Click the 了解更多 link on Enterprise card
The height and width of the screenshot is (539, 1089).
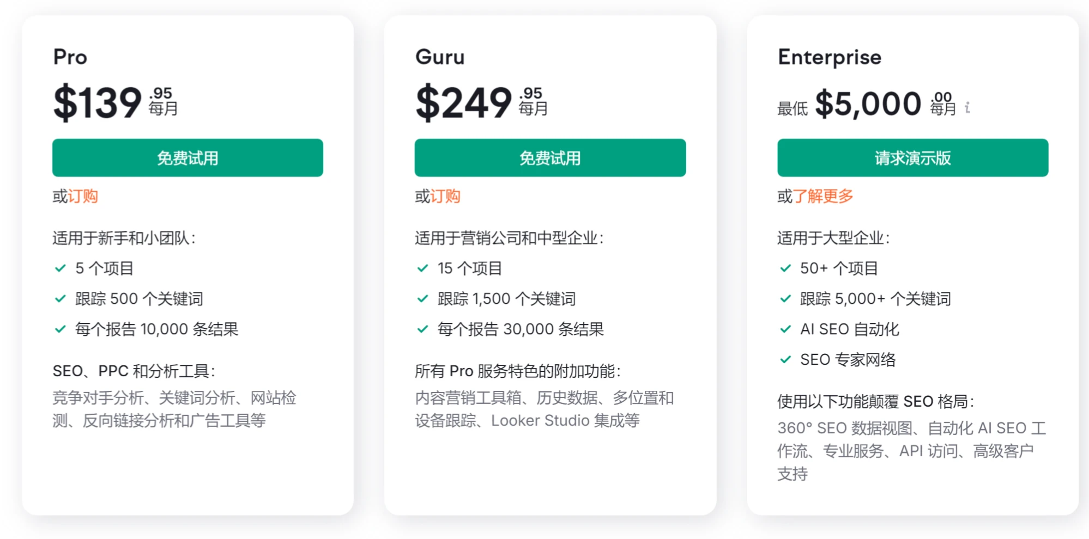click(823, 196)
